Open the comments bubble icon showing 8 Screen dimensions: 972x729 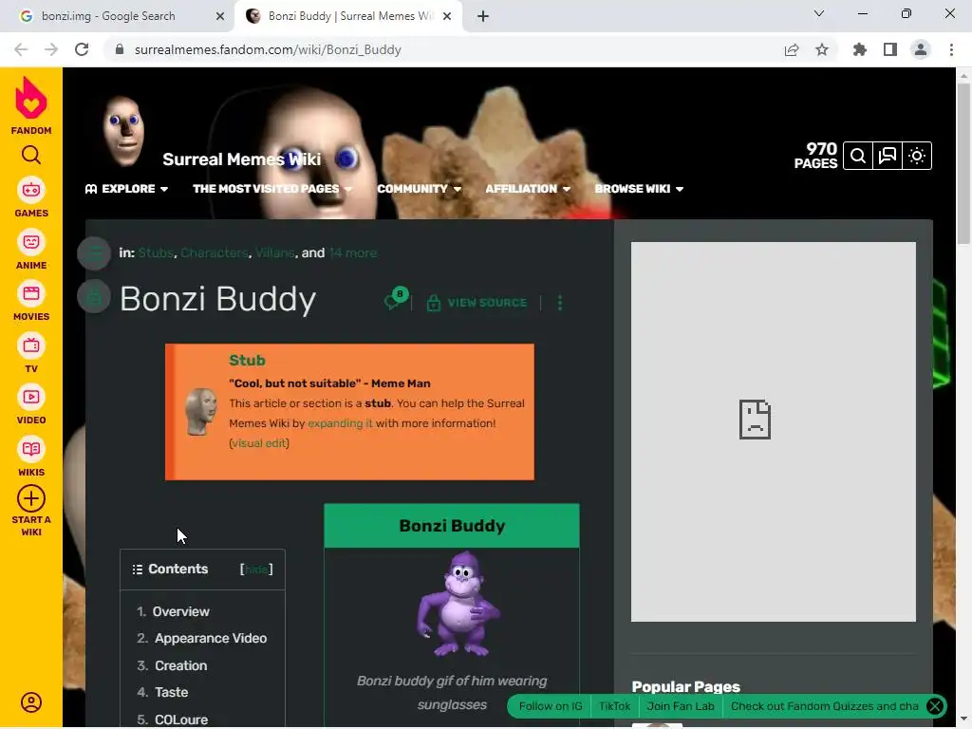click(396, 299)
